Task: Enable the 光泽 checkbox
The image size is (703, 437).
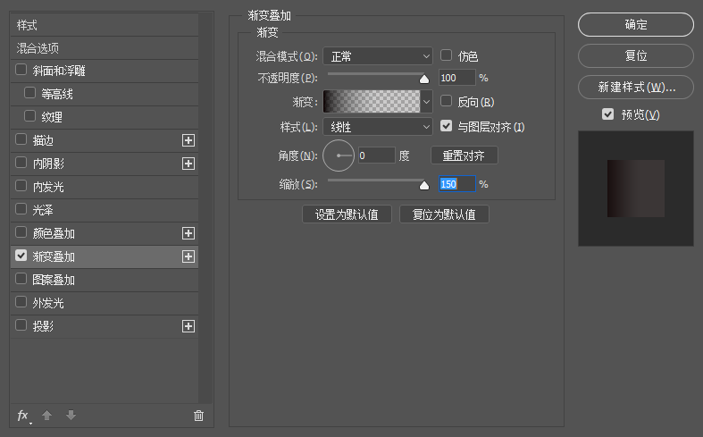Action: click(21, 209)
